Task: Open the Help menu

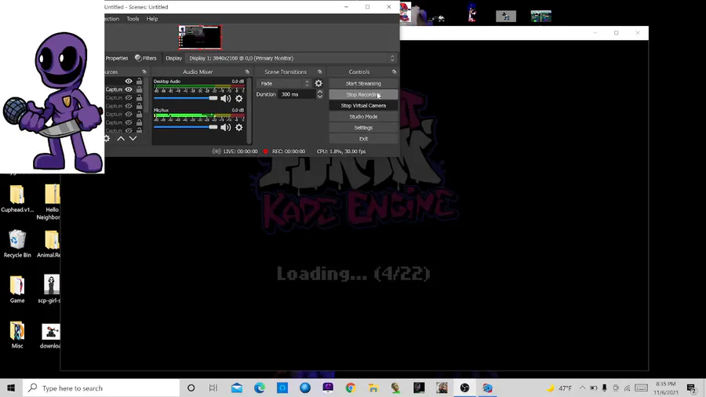Action: click(x=152, y=19)
